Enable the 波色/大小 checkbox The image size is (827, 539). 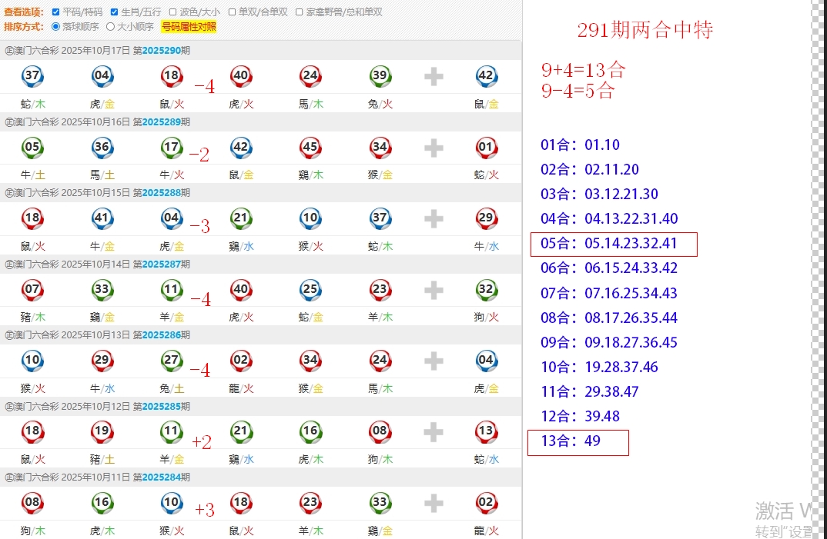click(173, 12)
